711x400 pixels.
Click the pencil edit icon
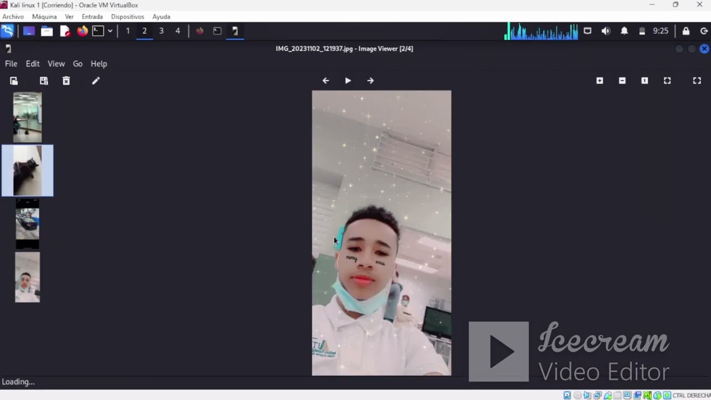tap(96, 81)
